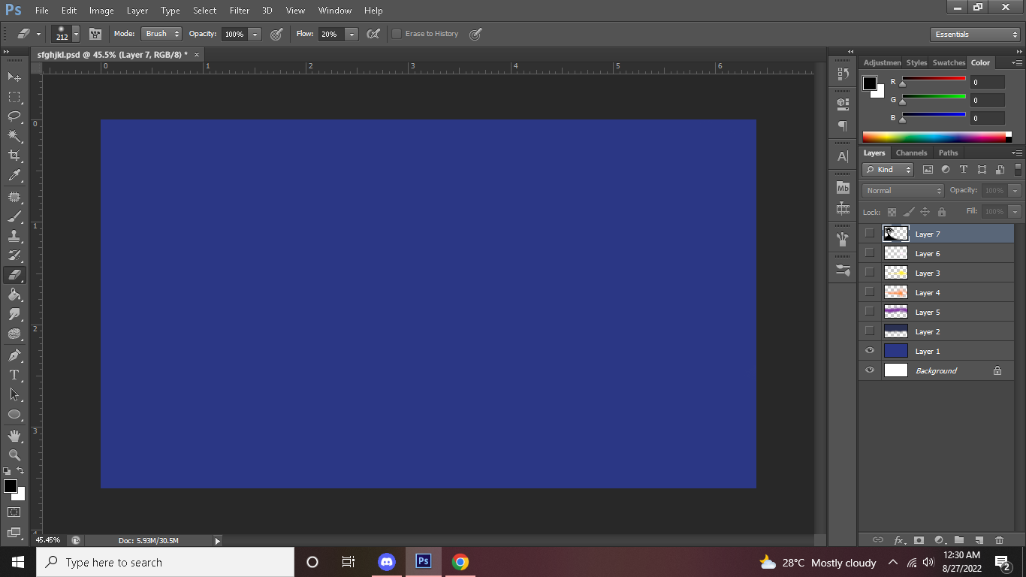The image size is (1026, 577).
Task: Select the Clone Stamp tool
Action: coord(14,236)
